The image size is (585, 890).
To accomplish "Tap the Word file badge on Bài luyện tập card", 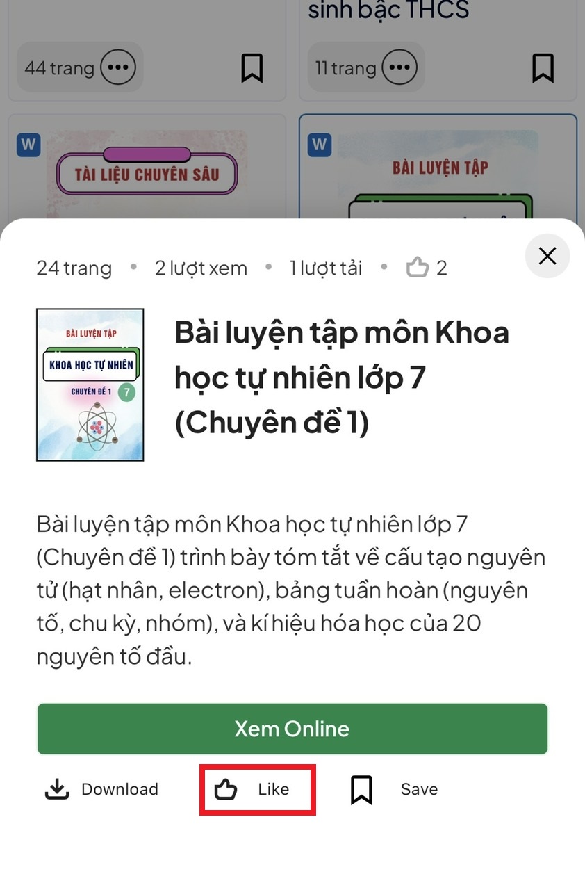I will 320,145.
